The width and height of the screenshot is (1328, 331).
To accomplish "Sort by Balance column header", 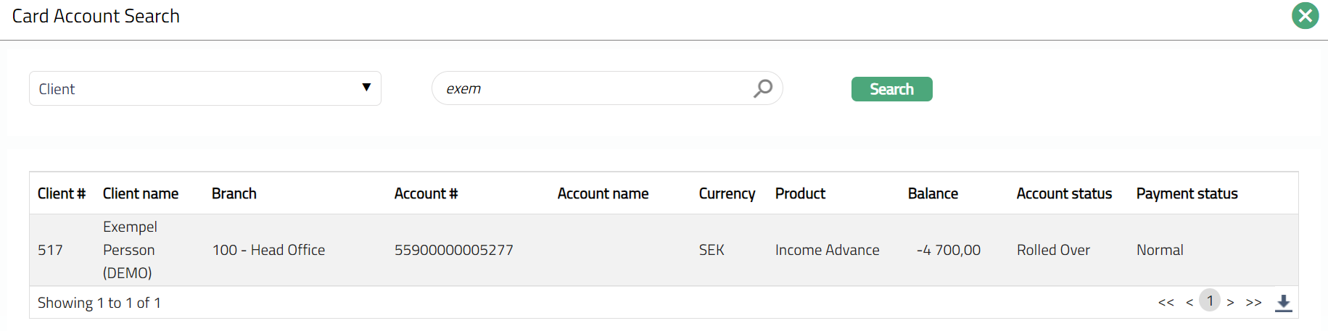I will tap(933, 193).
